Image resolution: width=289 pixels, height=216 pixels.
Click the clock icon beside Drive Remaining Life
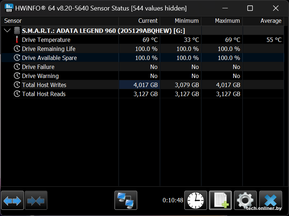[x=17, y=49]
